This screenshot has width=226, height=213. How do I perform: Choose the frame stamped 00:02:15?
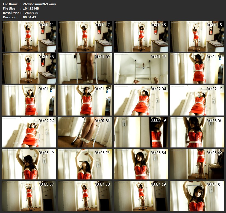tap(197, 100)
